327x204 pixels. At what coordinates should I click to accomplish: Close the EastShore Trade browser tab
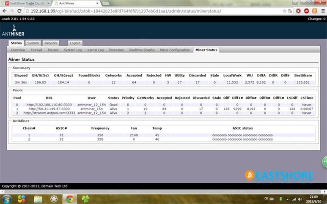(48, 3)
